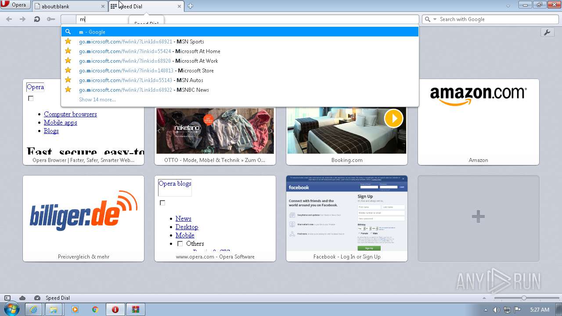Click News link in Opera blogs tile

coord(184,219)
